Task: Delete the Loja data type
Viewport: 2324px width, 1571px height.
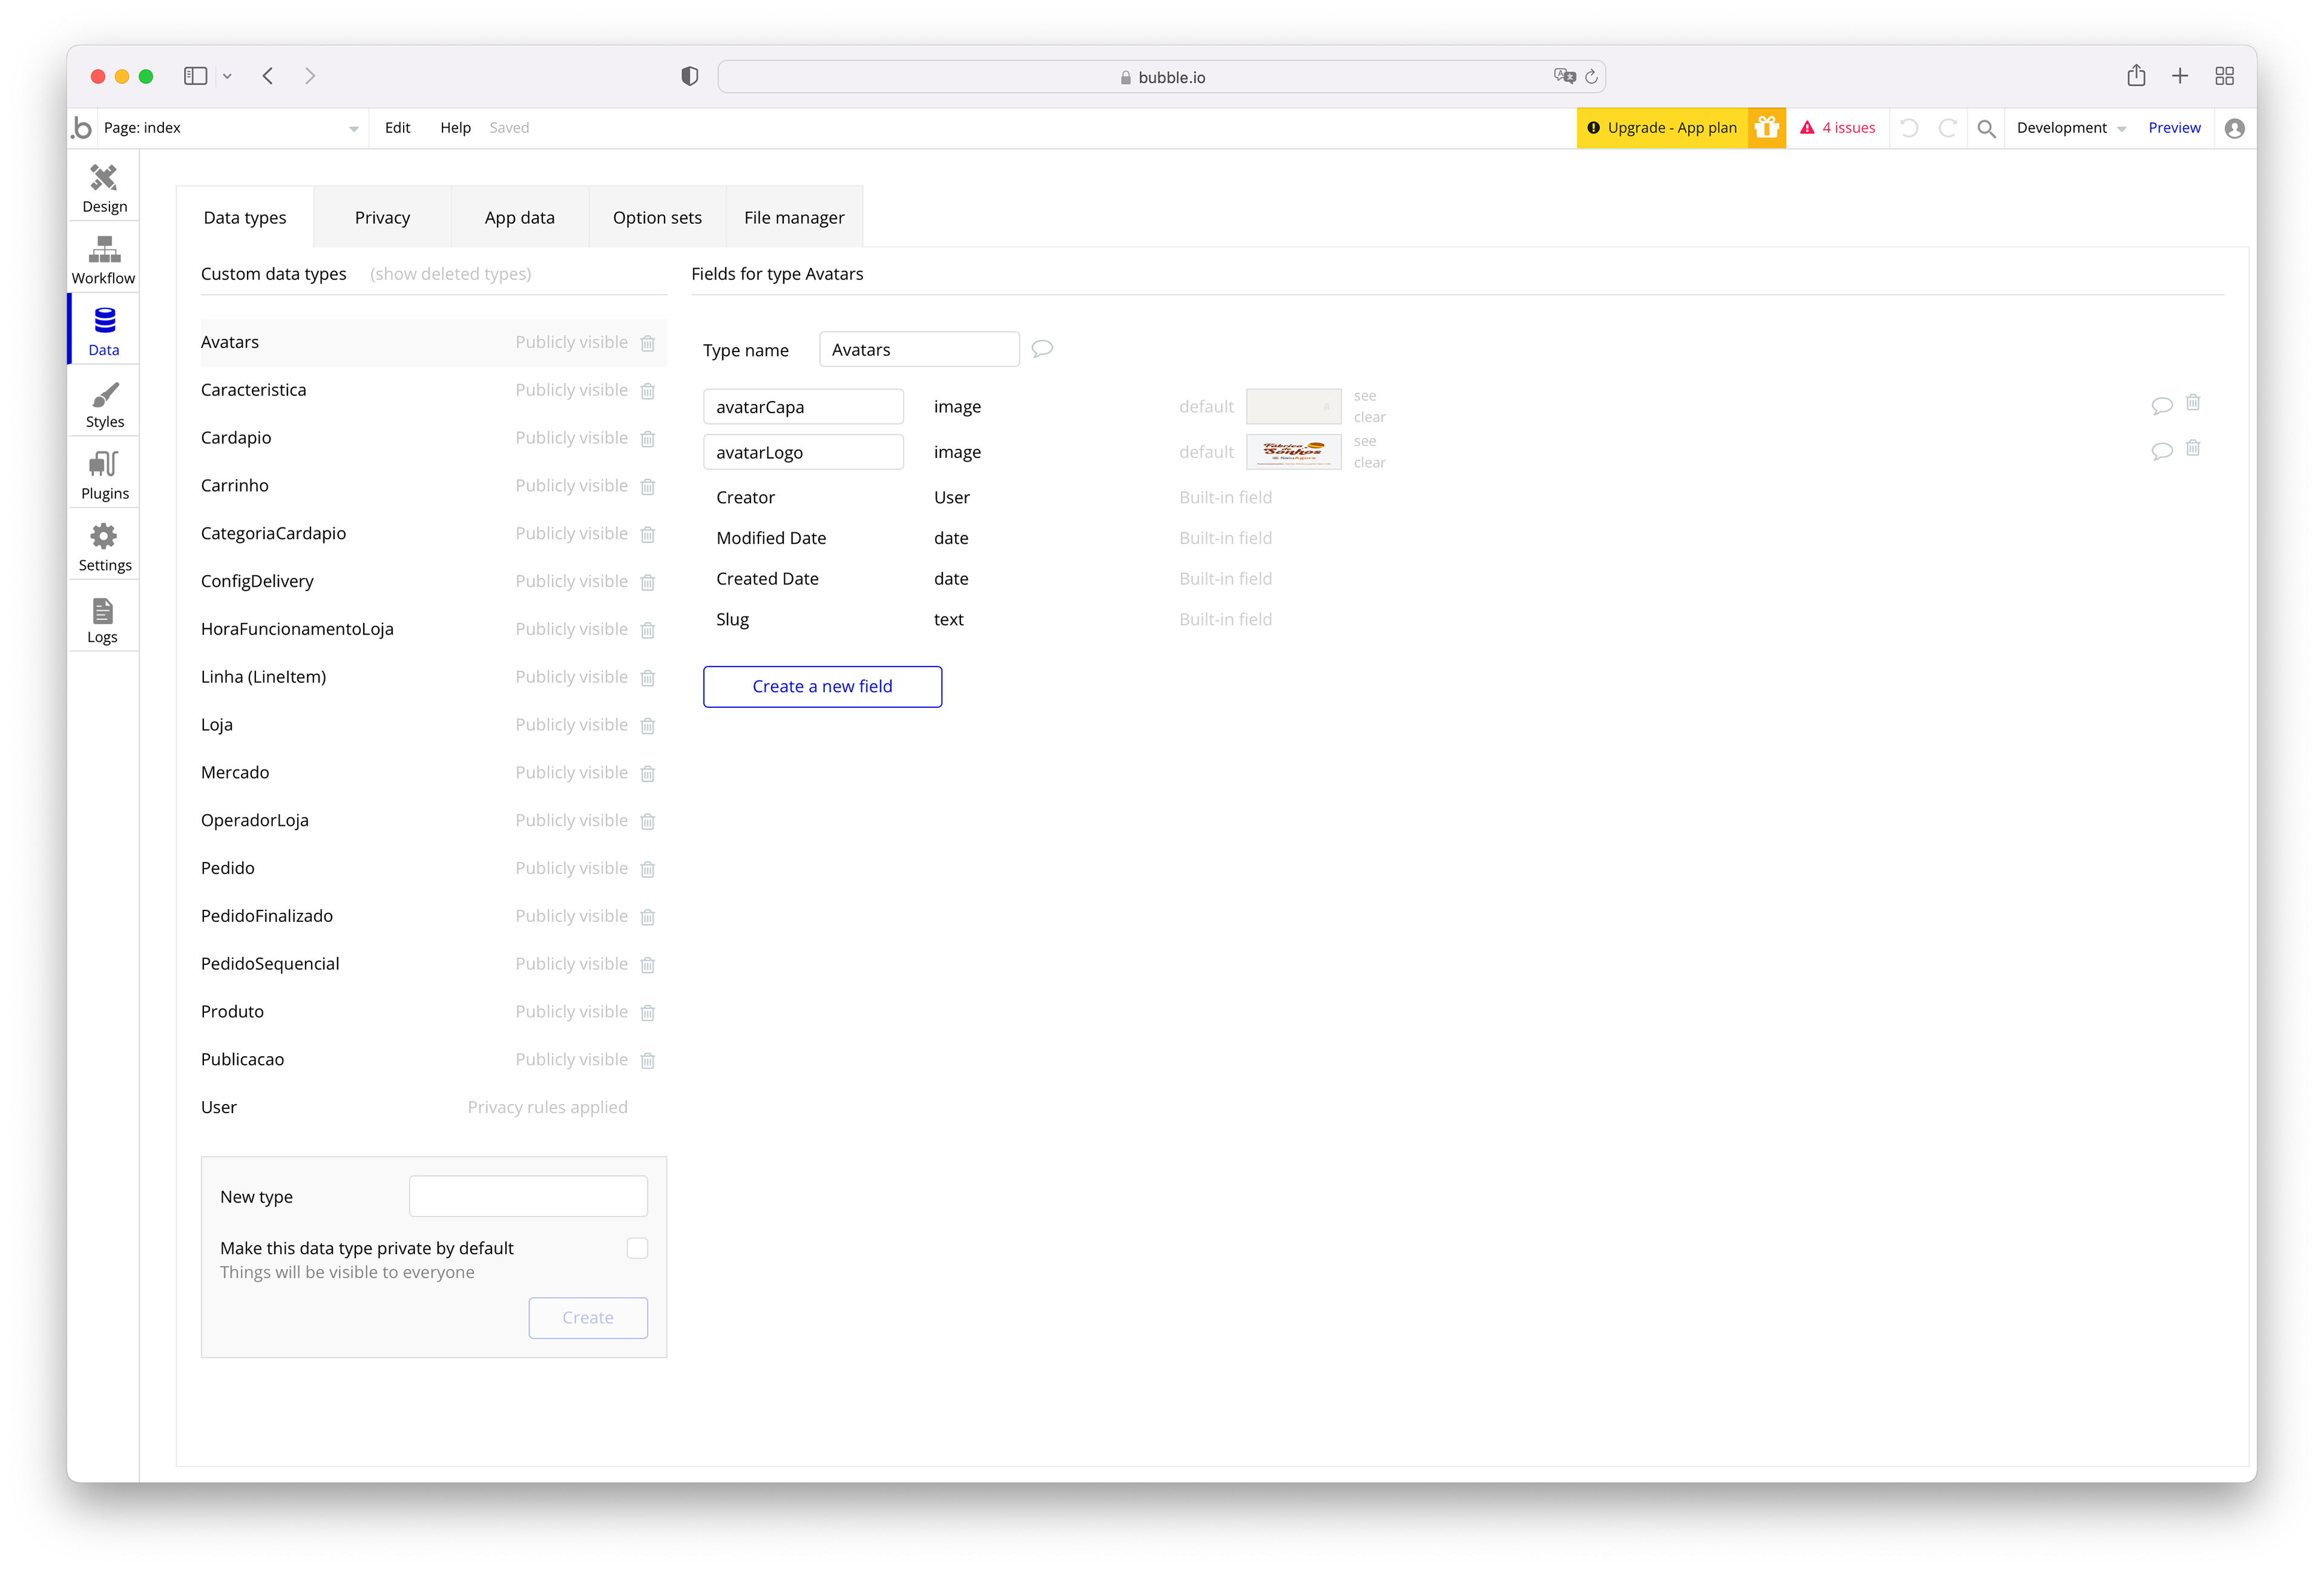Action: [x=648, y=725]
